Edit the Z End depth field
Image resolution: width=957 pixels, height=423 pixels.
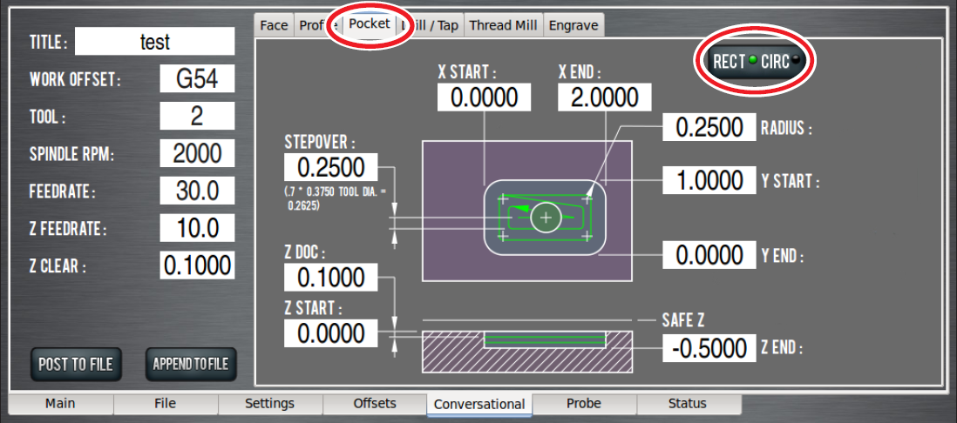709,348
